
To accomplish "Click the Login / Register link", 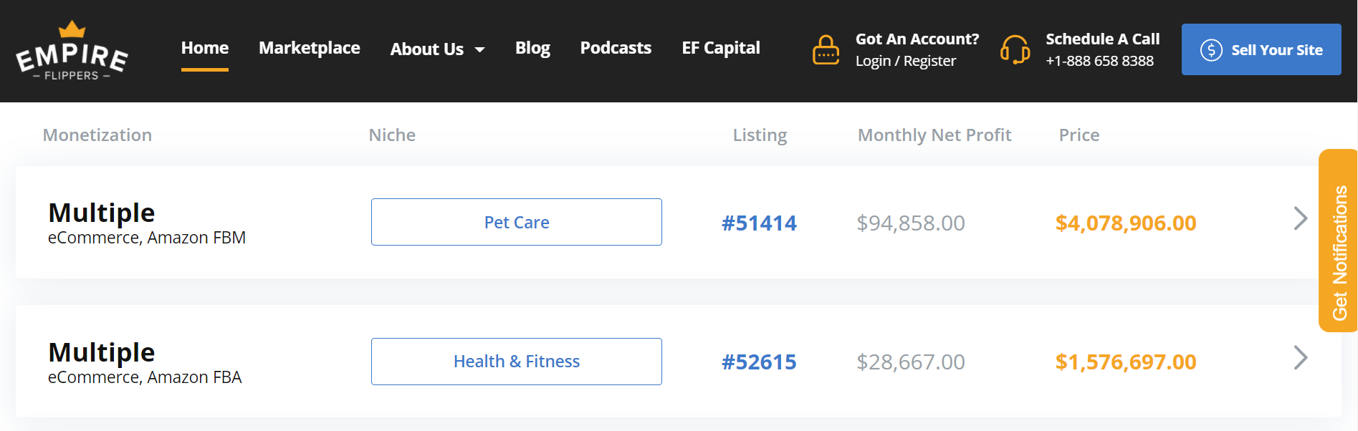I will click(906, 61).
